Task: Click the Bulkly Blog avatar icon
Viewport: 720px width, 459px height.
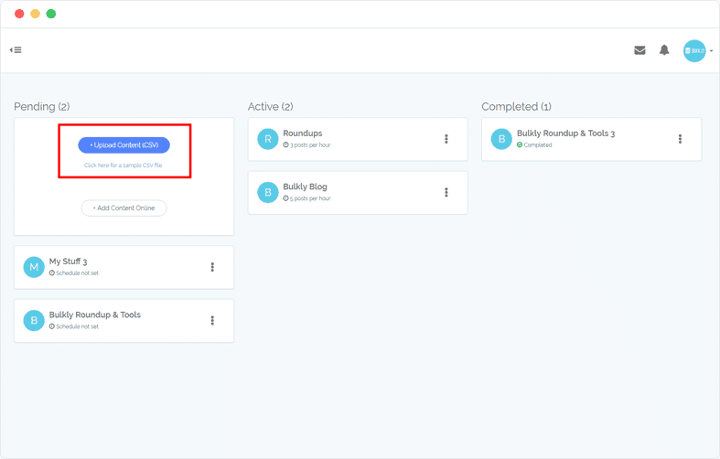Action: [267, 192]
